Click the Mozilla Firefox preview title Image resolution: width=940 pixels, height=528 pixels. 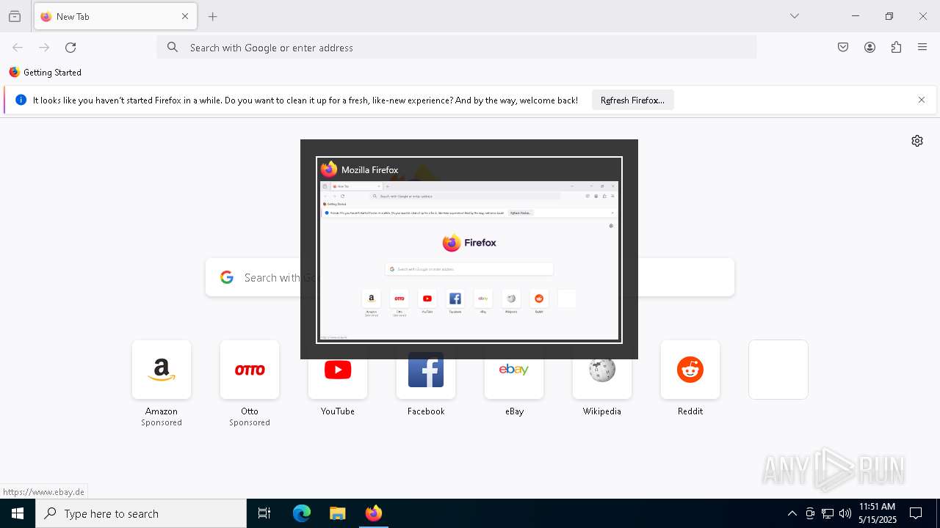(369, 170)
